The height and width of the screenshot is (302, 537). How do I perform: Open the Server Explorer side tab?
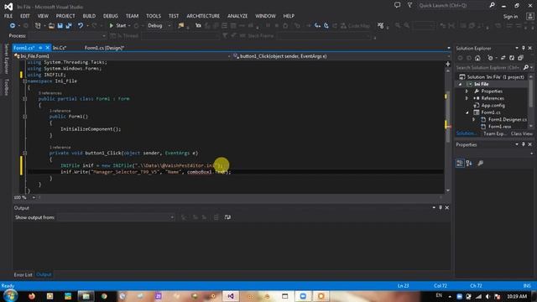(x=6, y=59)
